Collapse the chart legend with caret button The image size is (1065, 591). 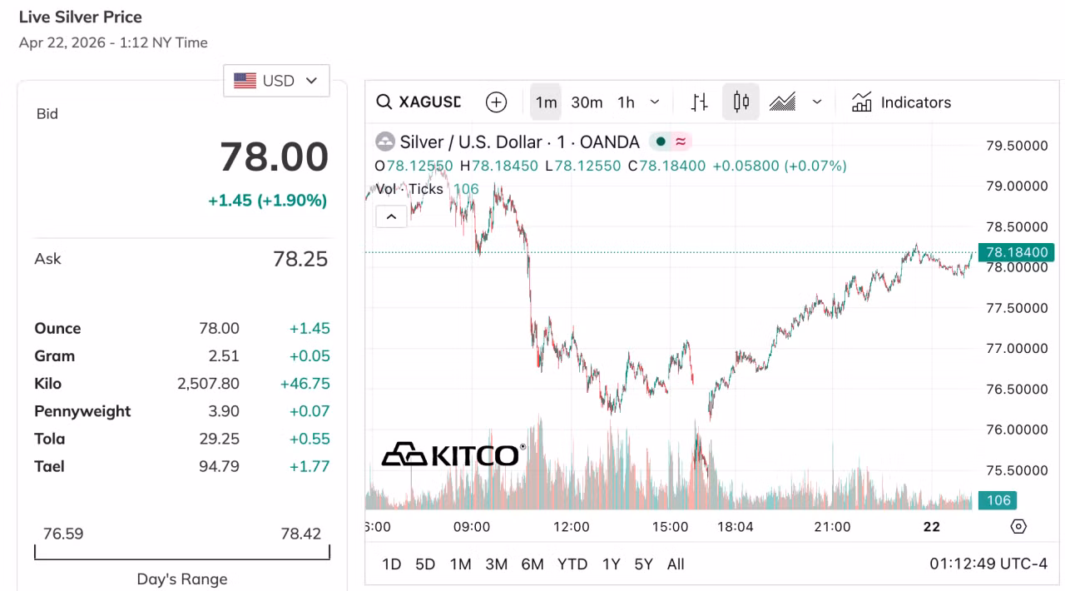pyautogui.click(x=391, y=217)
